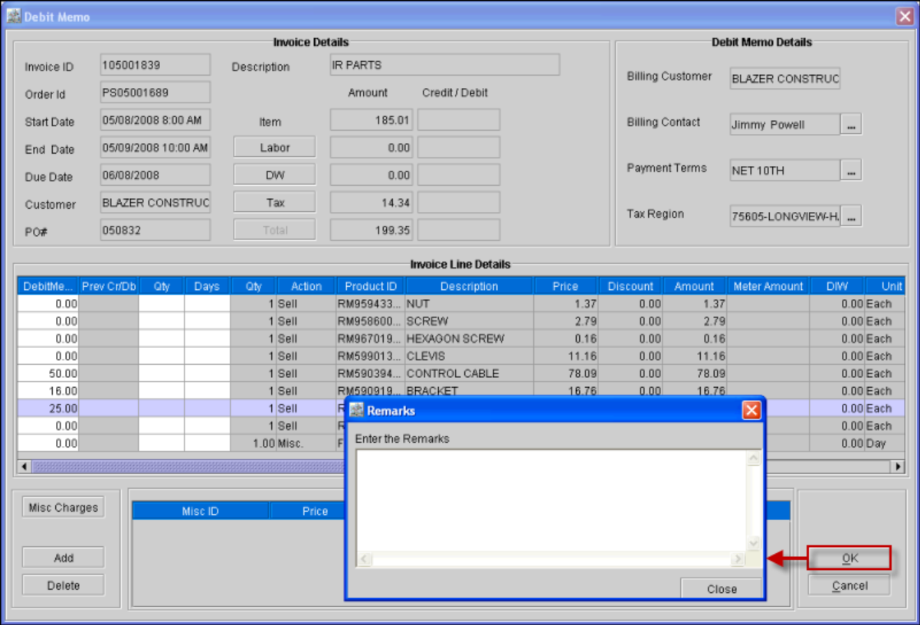Screen dimensions: 920x625
Task: Click the Close button in Remarks dialog
Action: [x=722, y=589]
